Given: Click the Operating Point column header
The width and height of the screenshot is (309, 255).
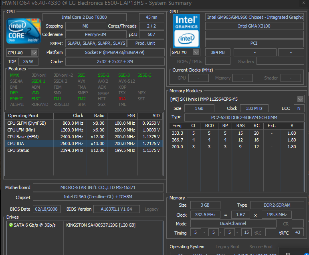Looking at the screenshot, I should click(29, 116).
